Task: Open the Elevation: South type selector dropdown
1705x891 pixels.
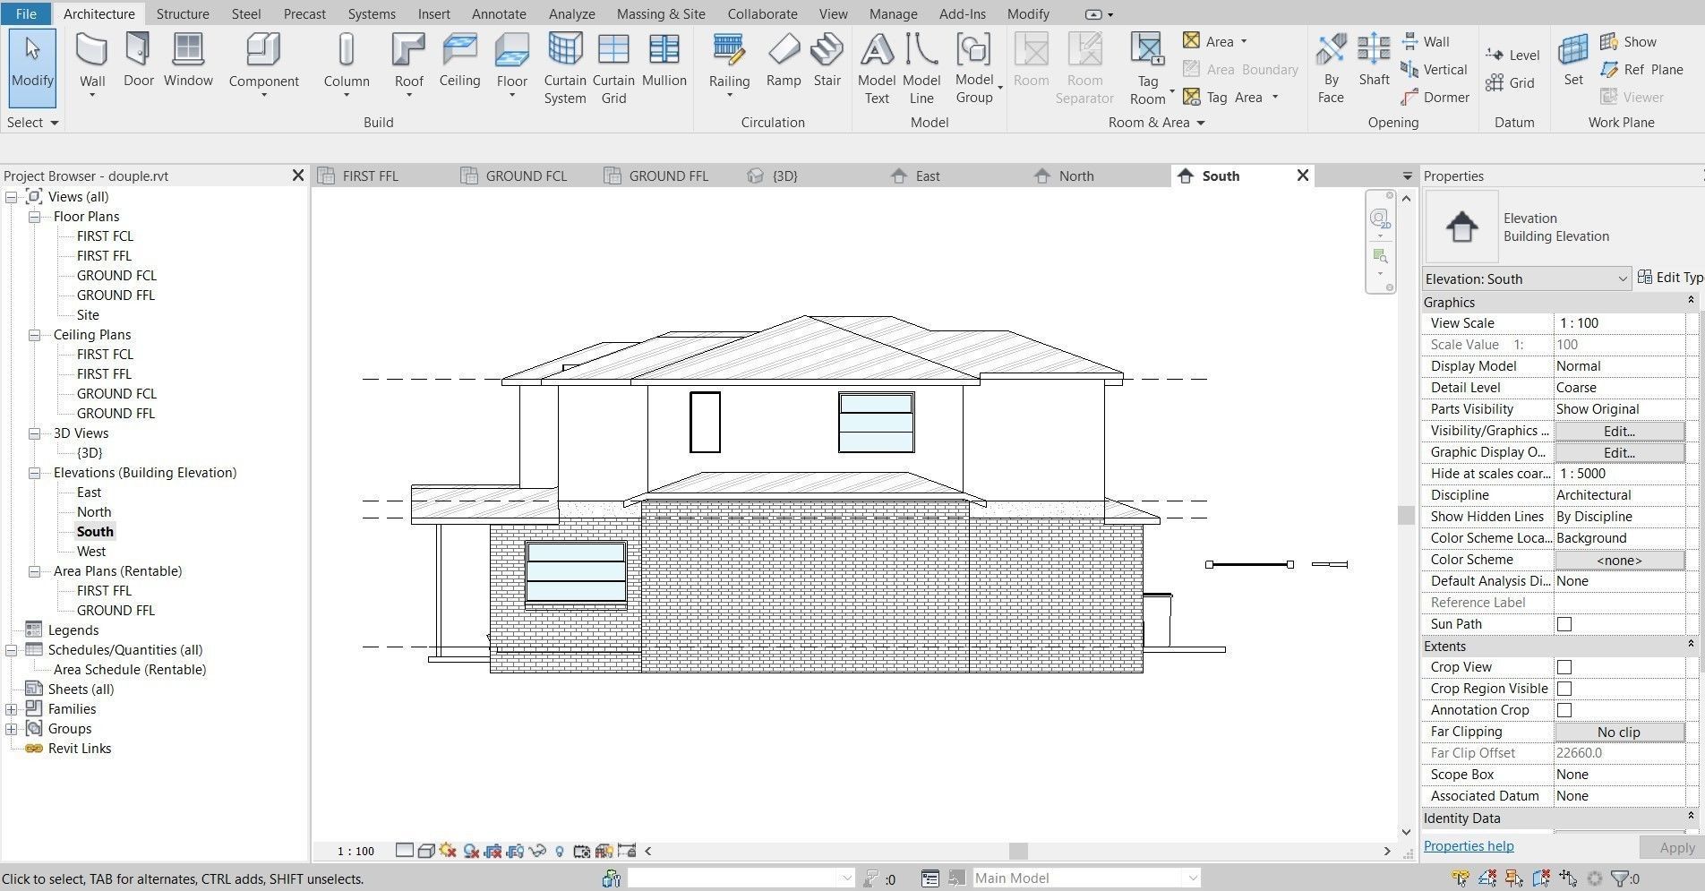Action: (1527, 278)
